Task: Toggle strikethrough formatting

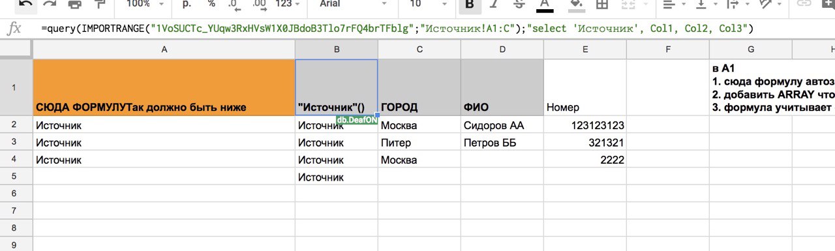Action: (519, 4)
